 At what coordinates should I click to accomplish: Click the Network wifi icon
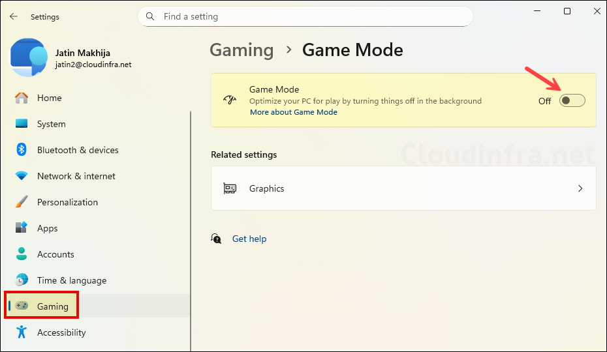click(22, 176)
